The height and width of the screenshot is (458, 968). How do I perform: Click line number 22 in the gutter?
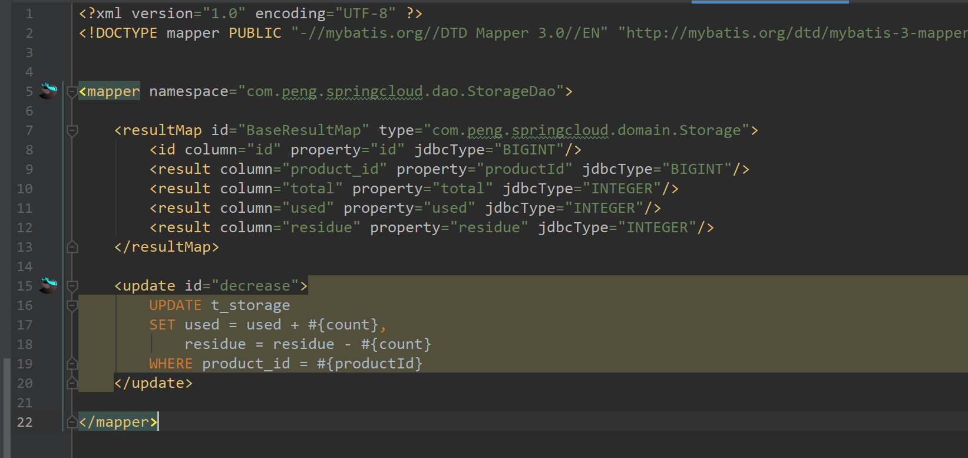click(25, 422)
